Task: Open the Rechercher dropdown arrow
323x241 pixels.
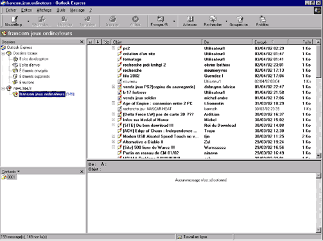Action: [x=226, y=21]
